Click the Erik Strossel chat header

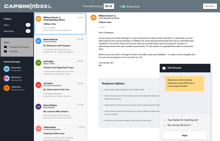click(x=185, y=68)
